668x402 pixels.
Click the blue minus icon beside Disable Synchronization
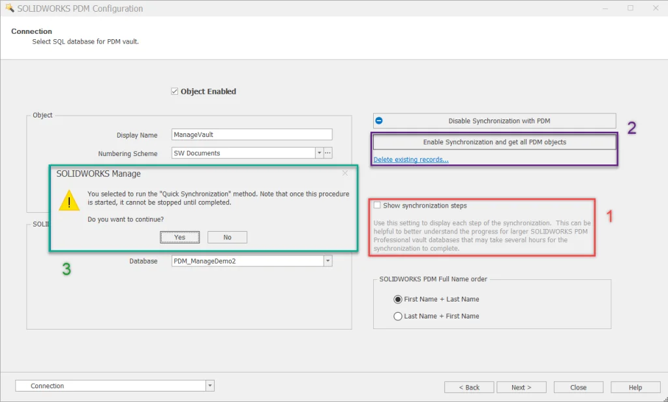379,121
